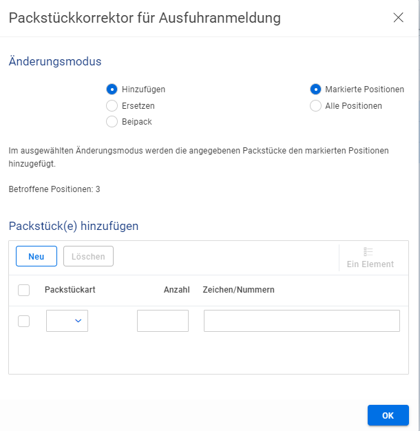Image resolution: width=420 pixels, height=431 pixels.
Task: Click the Packstück(e) hinzufügen section heading
Action: 74,226
